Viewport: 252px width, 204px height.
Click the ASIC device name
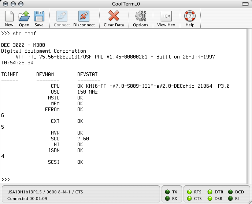tap(54, 98)
